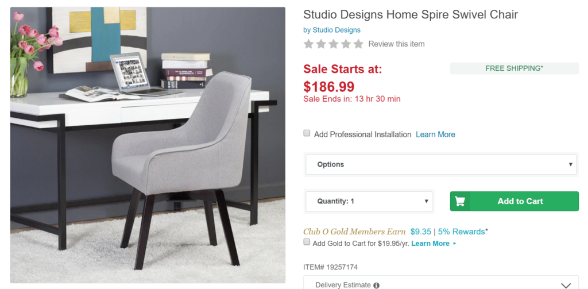
Task: Click Learn More for Club O Gold
Action: click(430, 244)
